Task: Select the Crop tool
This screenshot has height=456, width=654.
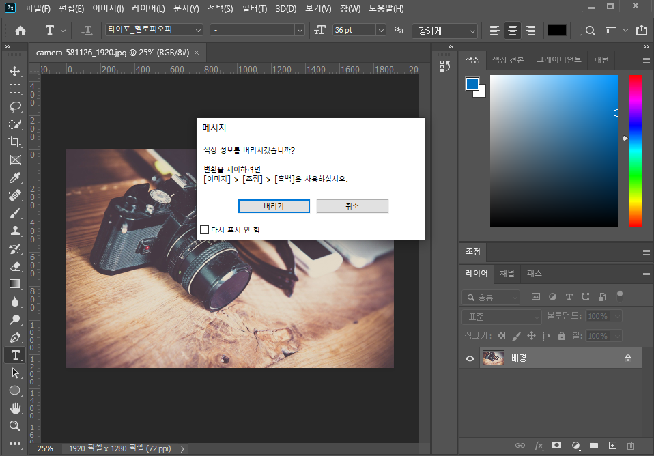Action: 15,142
